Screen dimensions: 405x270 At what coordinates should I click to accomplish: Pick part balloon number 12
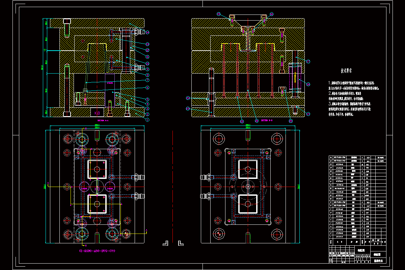click(147, 50)
